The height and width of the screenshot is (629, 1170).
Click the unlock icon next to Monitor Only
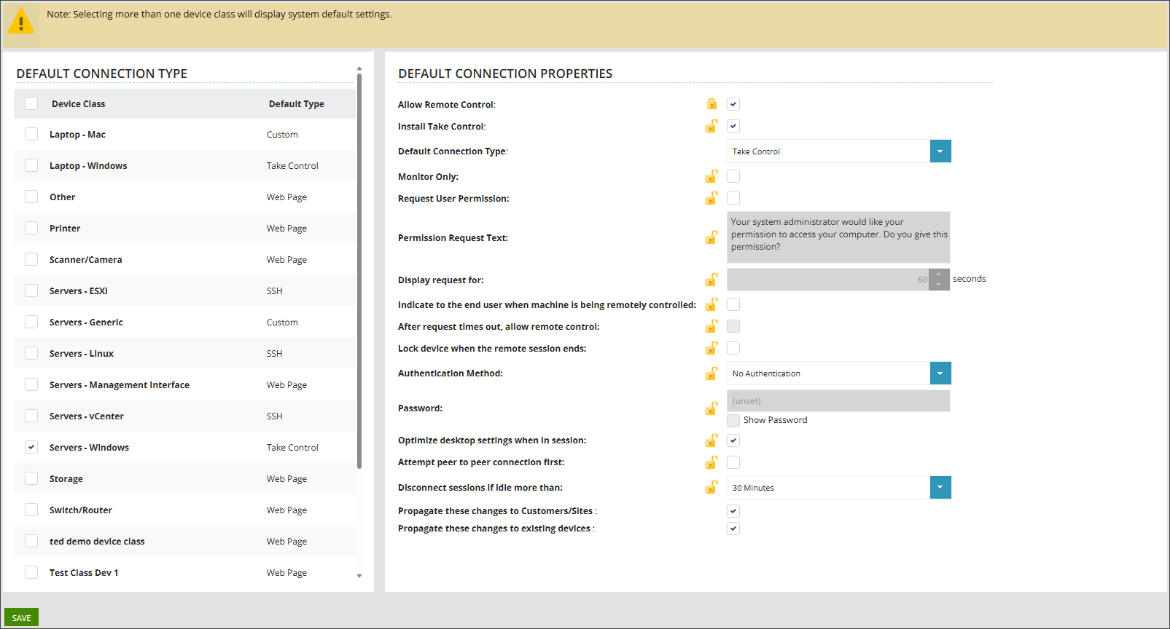tap(711, 176)
